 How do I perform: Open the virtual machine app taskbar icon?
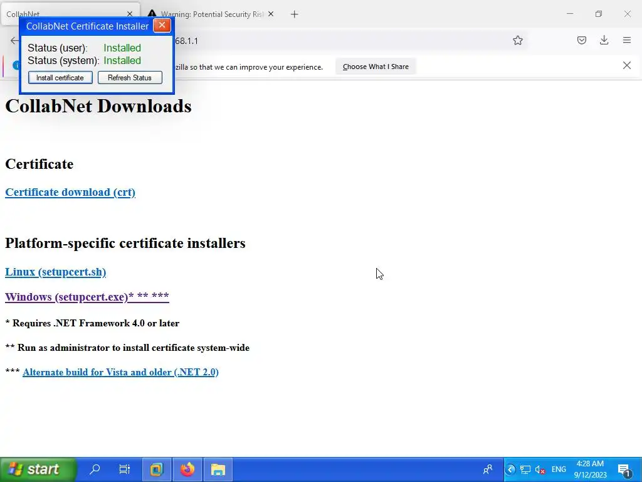pyautogui.click(x=156, y=469)
